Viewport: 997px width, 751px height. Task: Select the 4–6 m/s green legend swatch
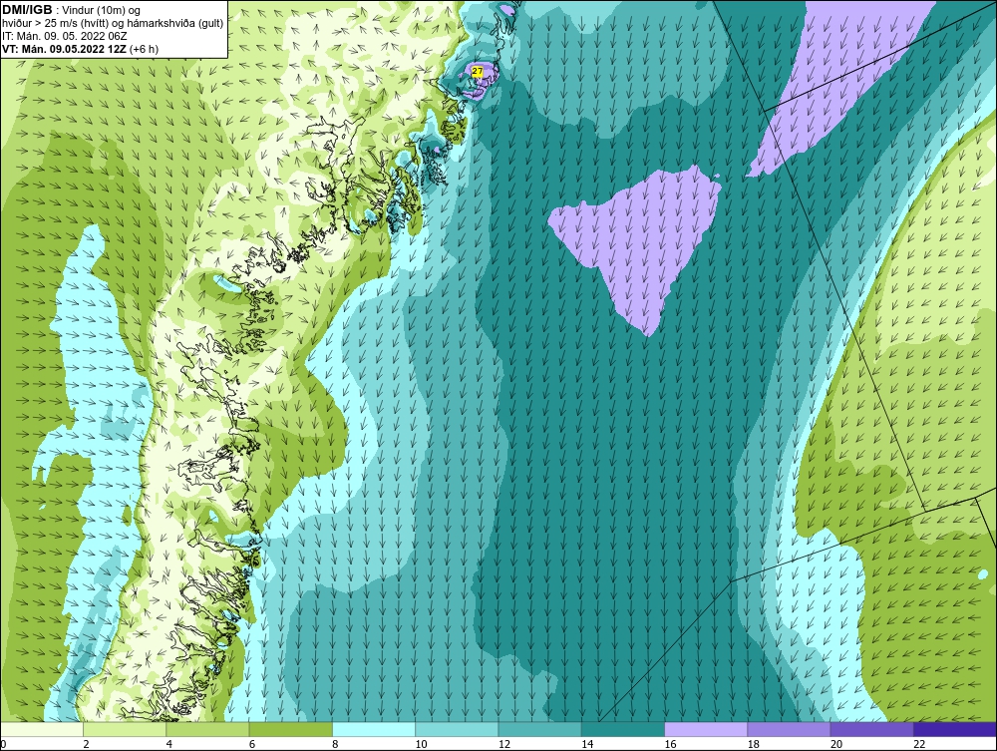207,729
